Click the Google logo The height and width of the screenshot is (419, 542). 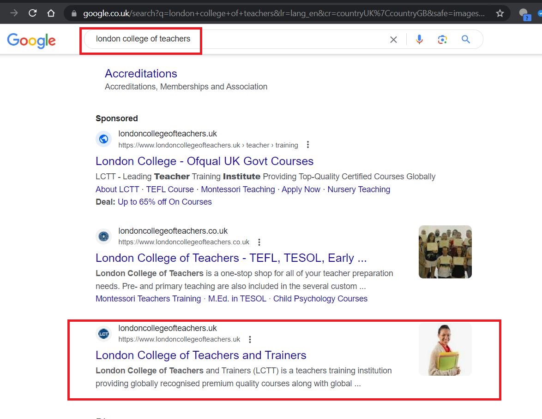pos(31,41)
